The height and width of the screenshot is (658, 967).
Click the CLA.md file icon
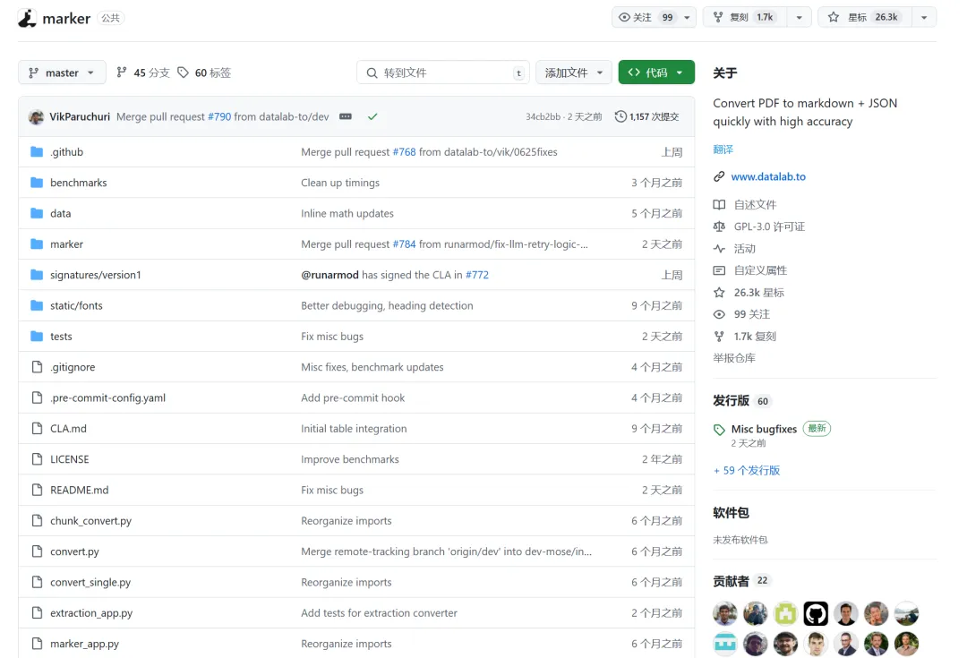37,429
